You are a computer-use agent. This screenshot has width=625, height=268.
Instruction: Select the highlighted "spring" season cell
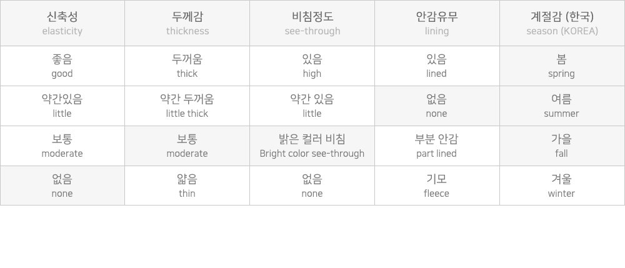click(x=562, y=66)
